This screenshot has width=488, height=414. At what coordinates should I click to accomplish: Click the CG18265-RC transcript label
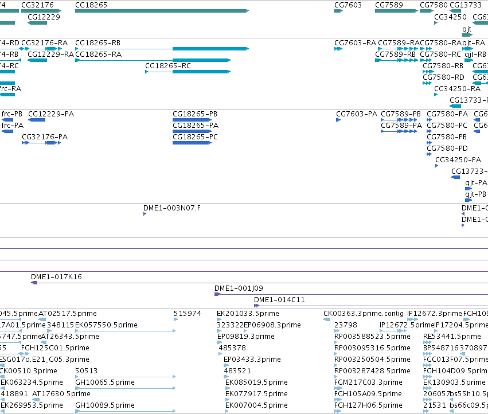tap(168, 66)
